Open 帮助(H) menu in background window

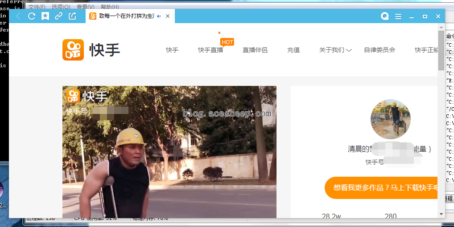pos(110,7)
